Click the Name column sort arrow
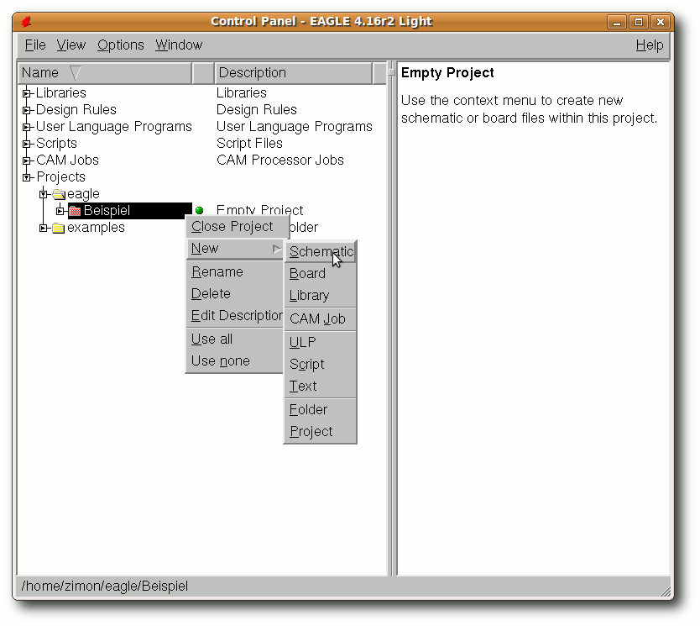700x626 pixels. (76, 73)
